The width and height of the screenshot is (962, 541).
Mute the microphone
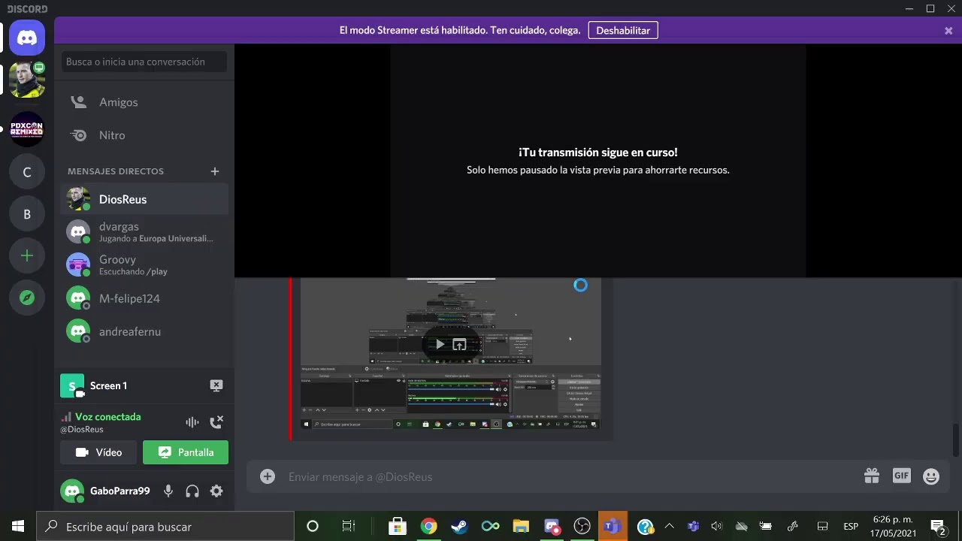coord(168,491)
